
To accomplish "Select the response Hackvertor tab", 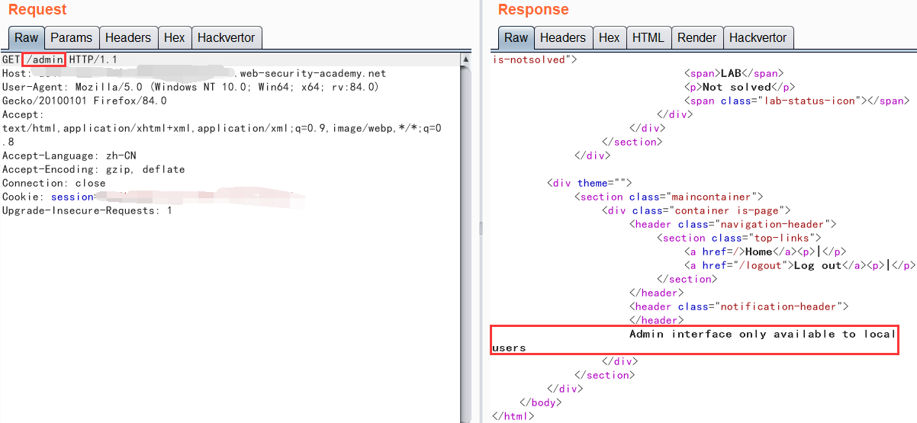I will [x=758, y=37].
